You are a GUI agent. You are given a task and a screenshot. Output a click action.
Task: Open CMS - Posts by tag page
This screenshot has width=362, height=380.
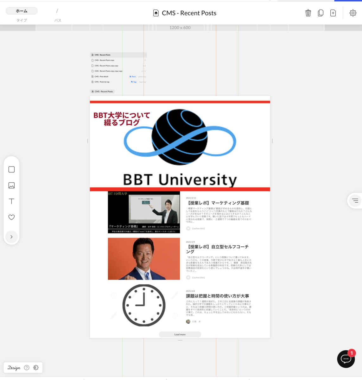point(118,82)
